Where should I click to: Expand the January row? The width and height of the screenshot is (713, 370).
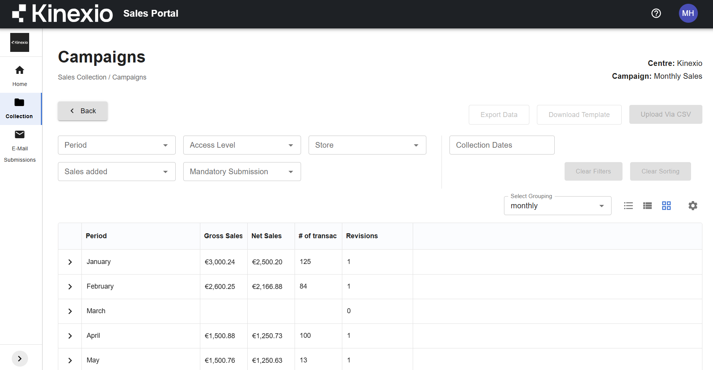[70, 262]
